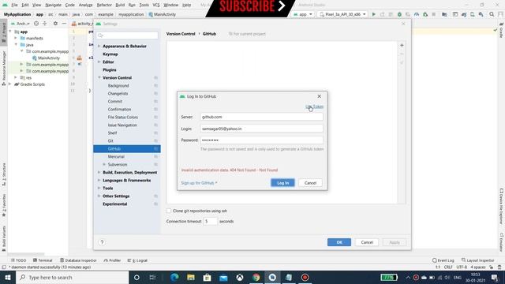The width and height of the screenshot is (505, 284).
Task: Click the Connection timeout seconds field
Action: click(211, 221)
